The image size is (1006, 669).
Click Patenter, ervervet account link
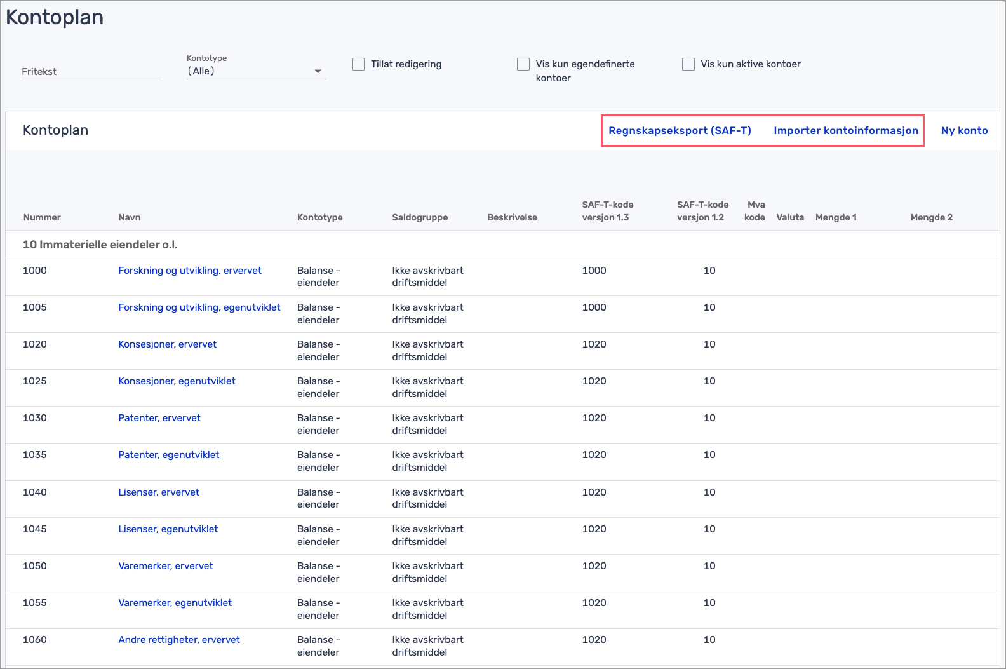[x=159, y=418]
